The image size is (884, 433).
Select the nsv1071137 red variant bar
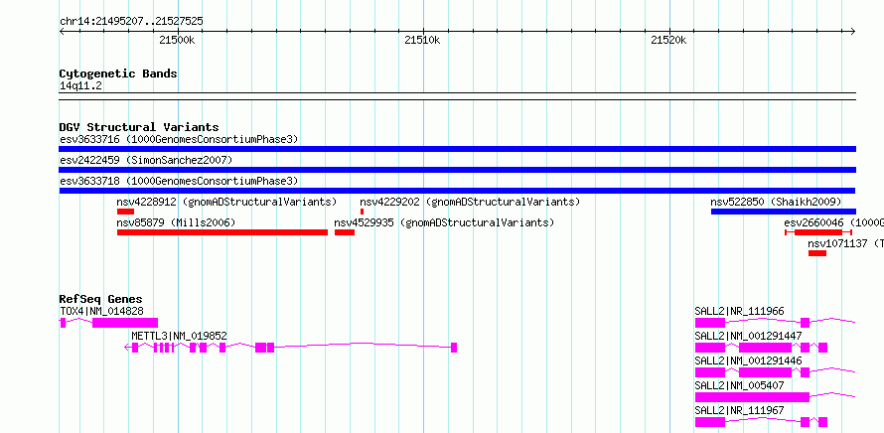coord(816,253)
